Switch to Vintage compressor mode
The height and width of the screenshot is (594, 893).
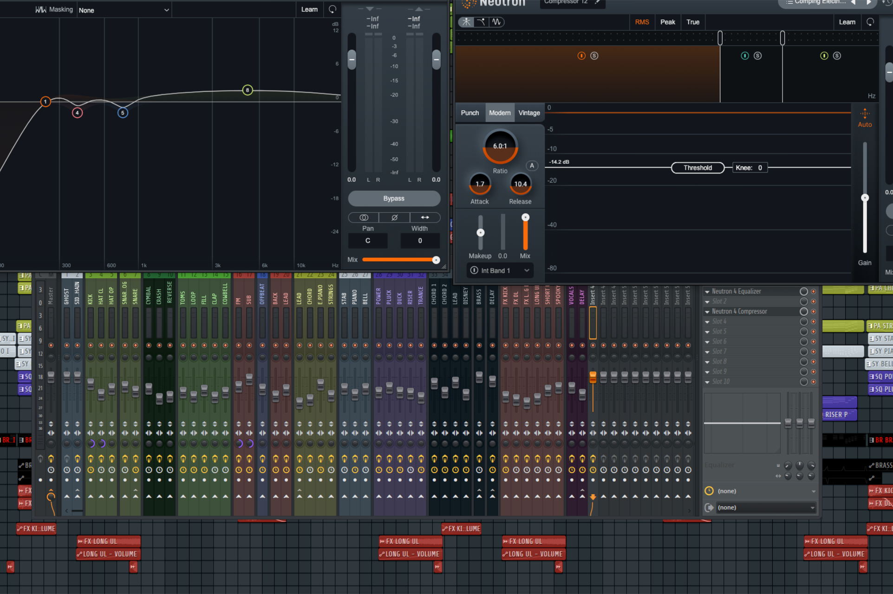[529, 113]
